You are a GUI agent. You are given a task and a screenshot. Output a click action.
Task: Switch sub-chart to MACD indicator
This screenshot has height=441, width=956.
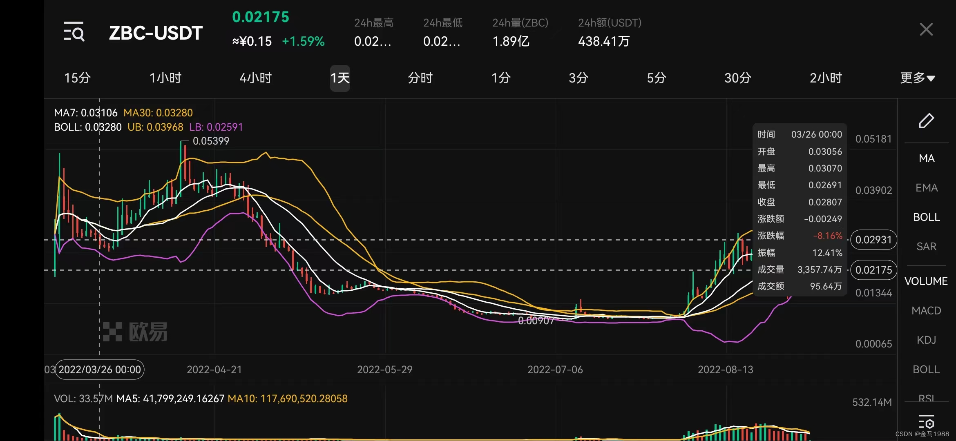point(926,311)
